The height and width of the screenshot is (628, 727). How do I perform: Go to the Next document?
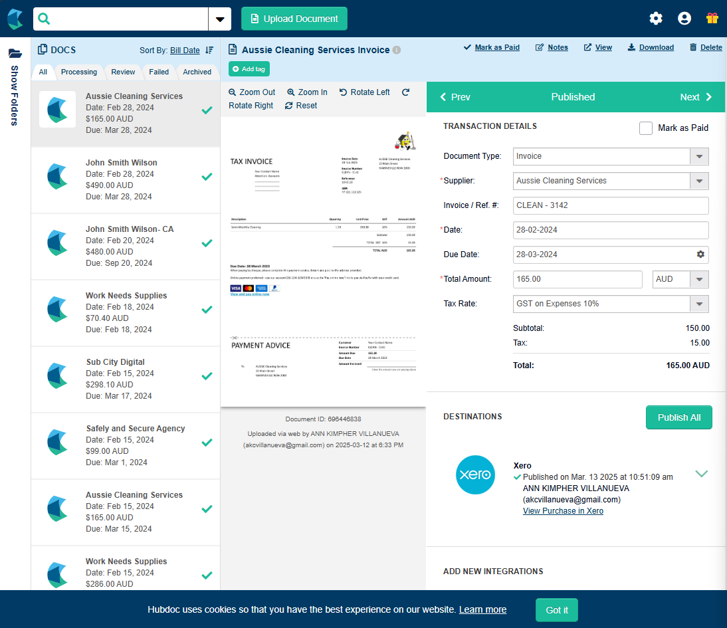(696, 97)
